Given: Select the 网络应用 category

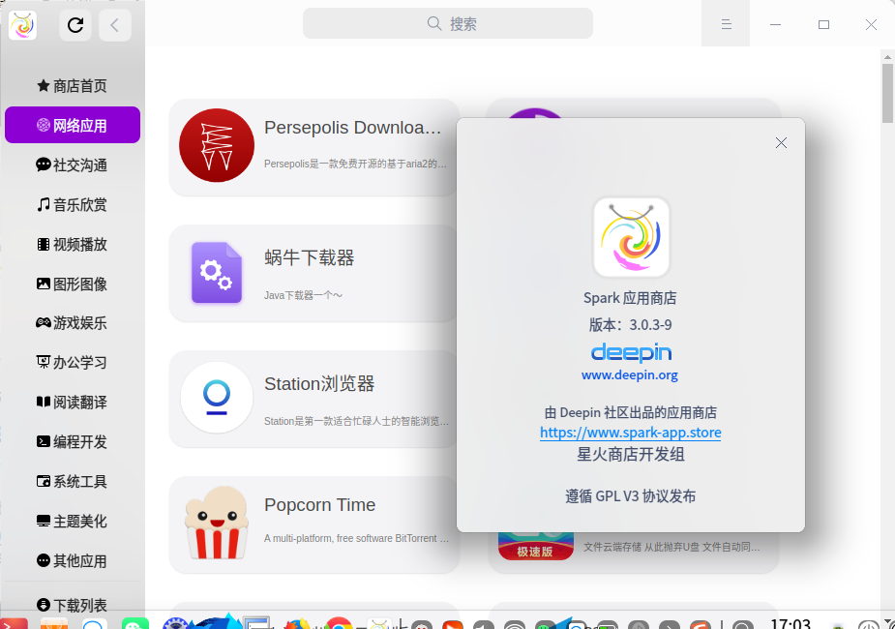Looking at the screenshot, I should tap(73, 125).
